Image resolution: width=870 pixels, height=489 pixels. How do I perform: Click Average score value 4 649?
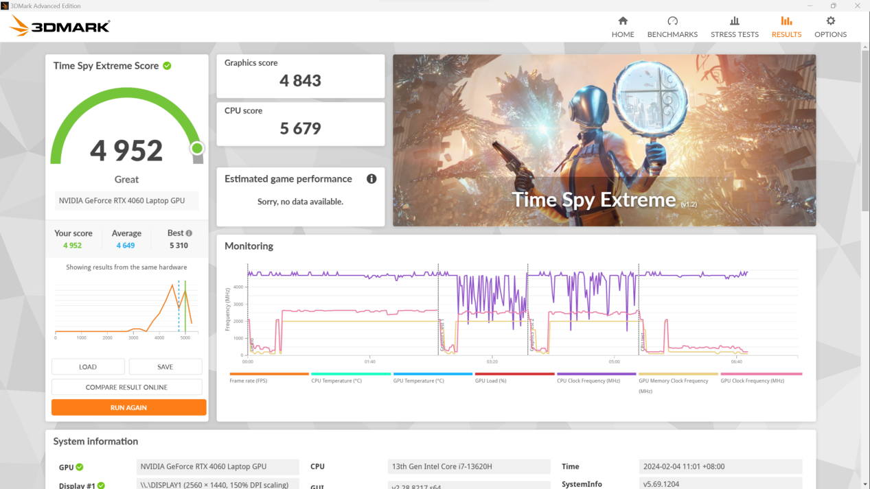point(126,246)
